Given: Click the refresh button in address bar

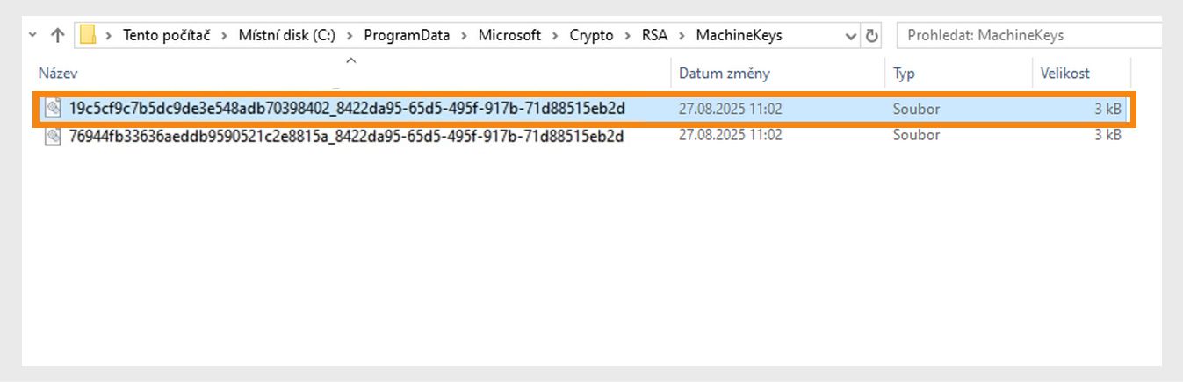Looking at the screenshot, I should (x=872, y=36).
